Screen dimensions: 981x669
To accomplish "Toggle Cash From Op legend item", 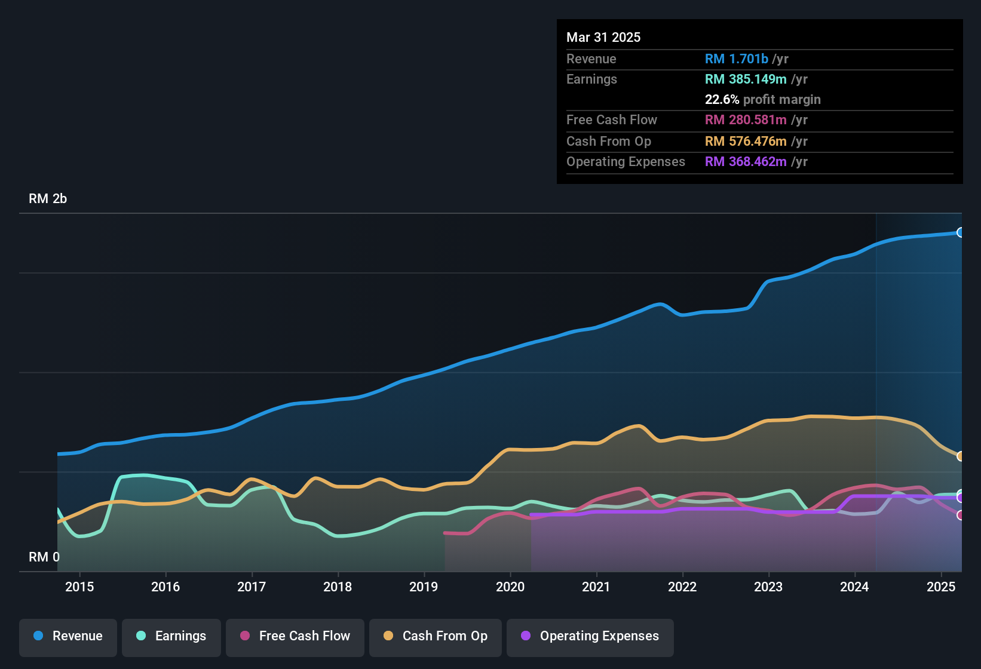I will [x=436, y=637].
